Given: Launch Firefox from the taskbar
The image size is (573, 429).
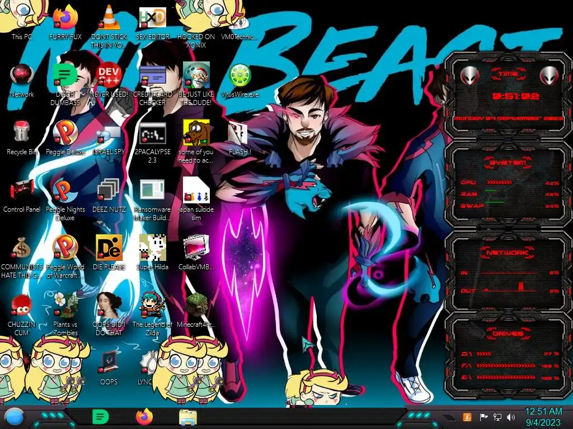Looking at the screenshot, I should (144, 417).
